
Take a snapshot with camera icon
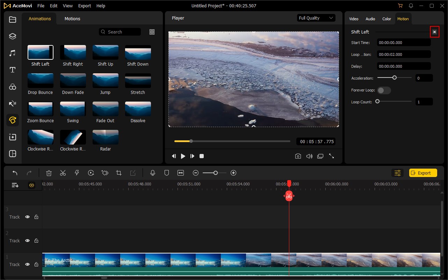point(298,156)
